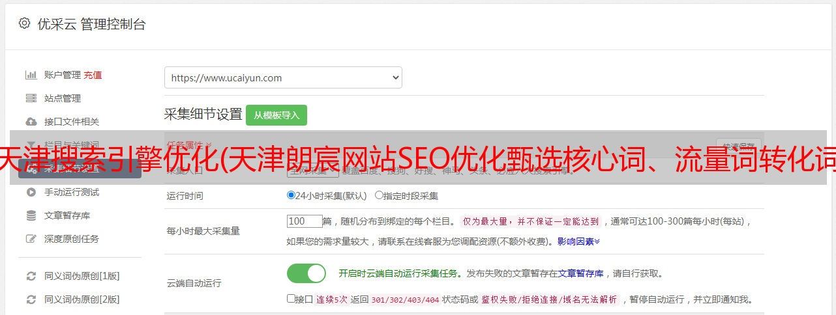This screenshot has width=836, height=315.
Task: Click the gear icon beside 优采云 管理控制台
Action: pyautogui.click(x=24, y=23)
